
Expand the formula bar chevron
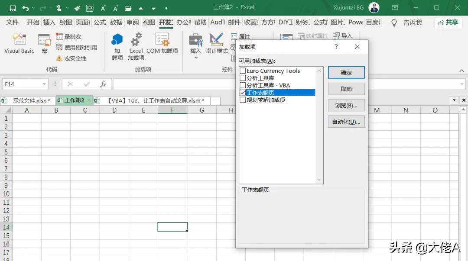[x=462, y=84]
